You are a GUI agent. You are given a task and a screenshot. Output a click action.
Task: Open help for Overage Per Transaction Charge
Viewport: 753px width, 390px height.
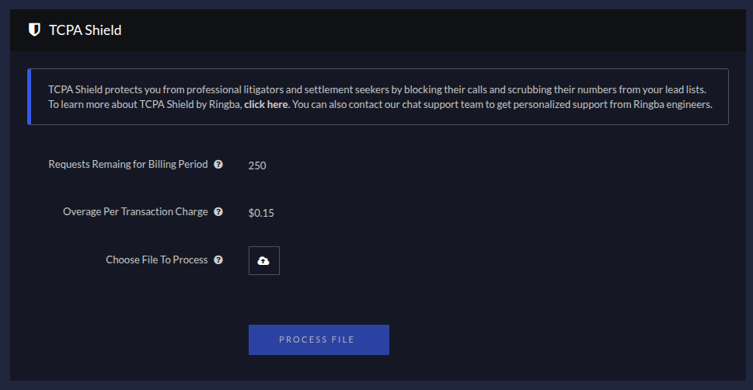tap(218, 212)
